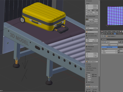123x92 pixels.
Task: Collapse the Grease Pencil panel triangle
Action: click(x=86, y=16)
